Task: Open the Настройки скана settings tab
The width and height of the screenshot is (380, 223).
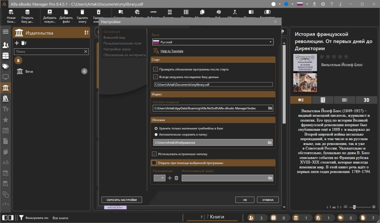Action: (117, 49)
